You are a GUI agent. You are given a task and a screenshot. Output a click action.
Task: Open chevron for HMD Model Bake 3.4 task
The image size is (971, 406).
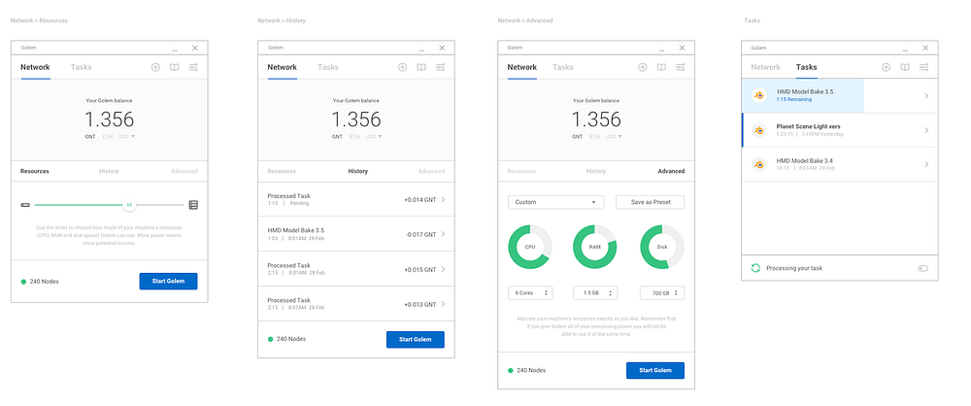926,164
